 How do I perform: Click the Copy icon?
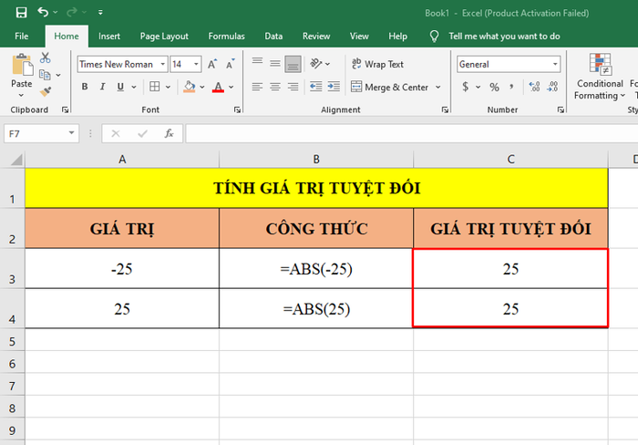point(45,75)
